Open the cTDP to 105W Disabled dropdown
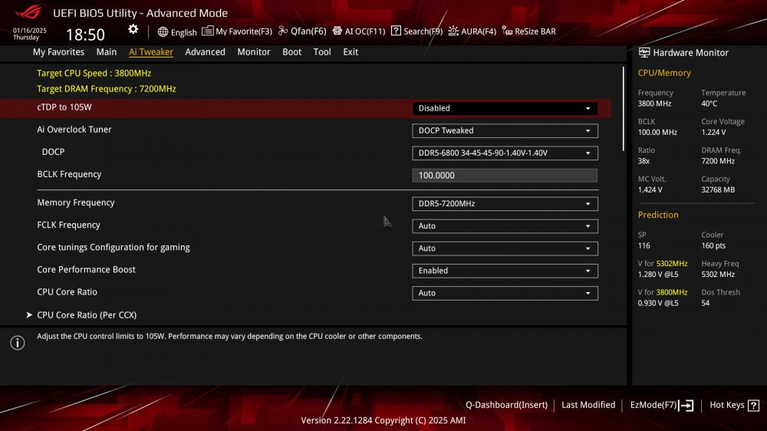Screen dimensions: 767x431 tap(505, 108)
